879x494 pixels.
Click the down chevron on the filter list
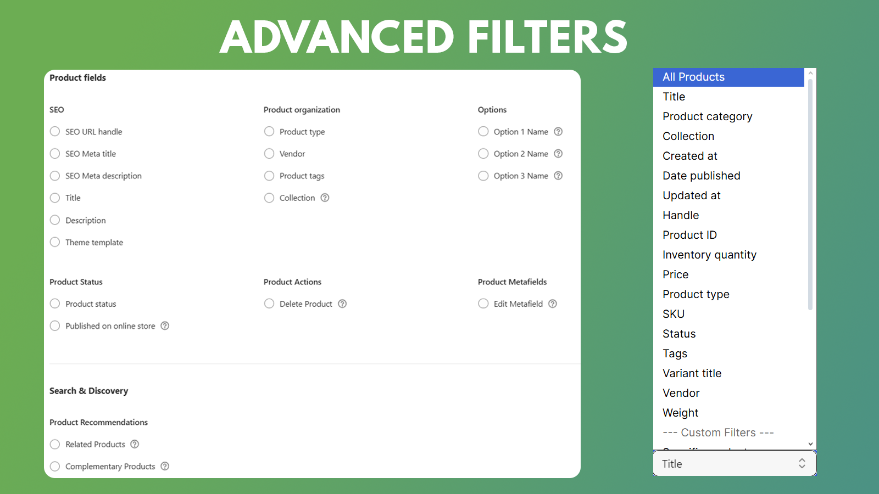(x=810, y=444)
